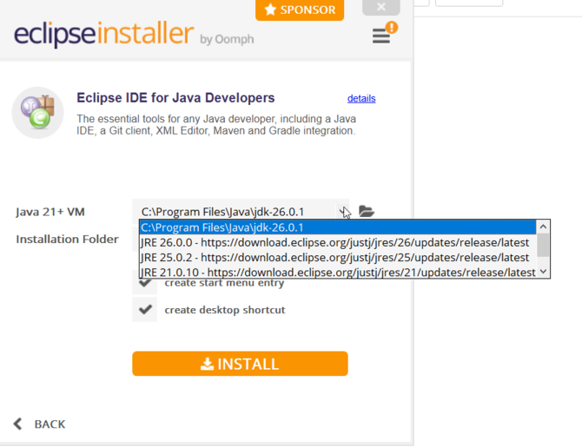Toggle create start menu entry checkbox
This screenshot has height=447, width=582.
coord(145,284)
